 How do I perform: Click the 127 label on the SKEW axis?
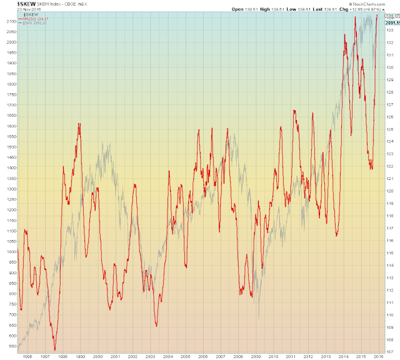click(x=389, y=104)
